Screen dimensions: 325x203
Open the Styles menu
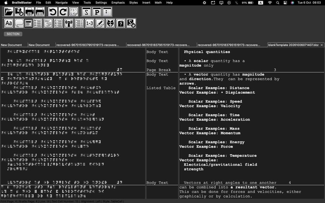click(x=134, y=2)
